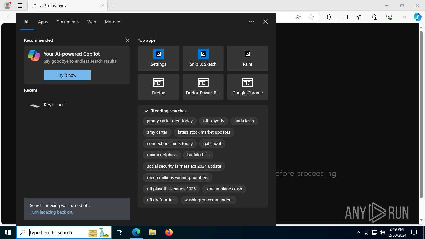The image size is (425, 239).
Task: Click the Copilot logo in the Recommended card
Action: click(x=34, y=56)
